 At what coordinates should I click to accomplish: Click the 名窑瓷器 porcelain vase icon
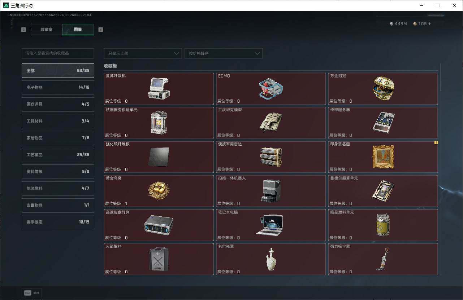coord(271,259)
